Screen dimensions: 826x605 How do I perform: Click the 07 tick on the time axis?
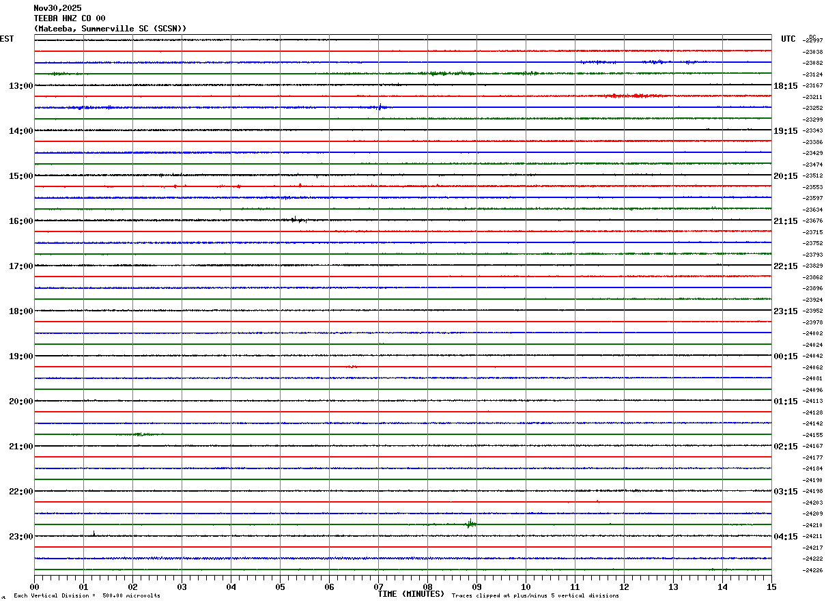(378, 587)
